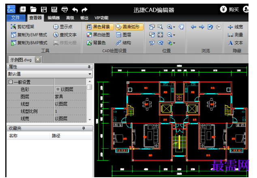
Task: Toggle 线宽 line width display
Action: [236, 27]
